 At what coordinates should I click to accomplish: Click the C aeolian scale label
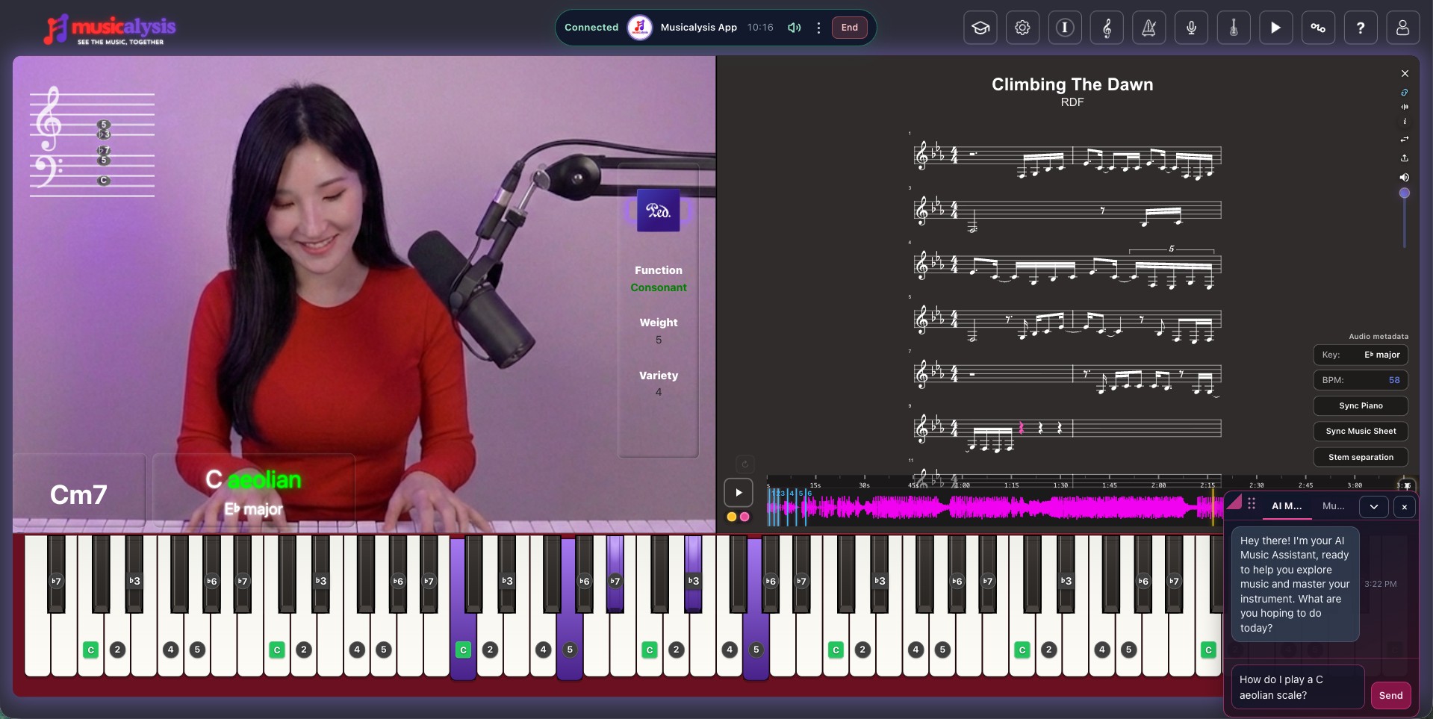(x=253, y=479)
